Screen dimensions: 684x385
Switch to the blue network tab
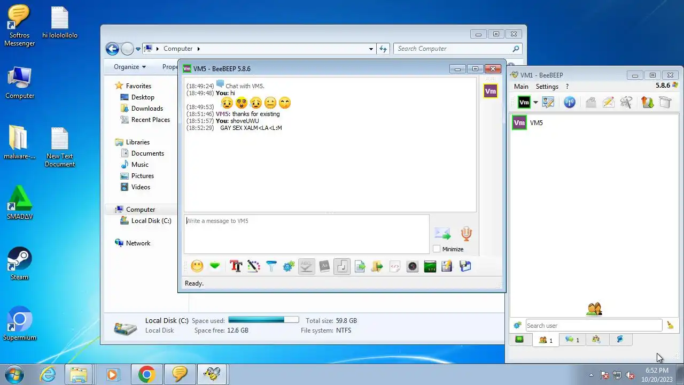(x=620, y=339)
